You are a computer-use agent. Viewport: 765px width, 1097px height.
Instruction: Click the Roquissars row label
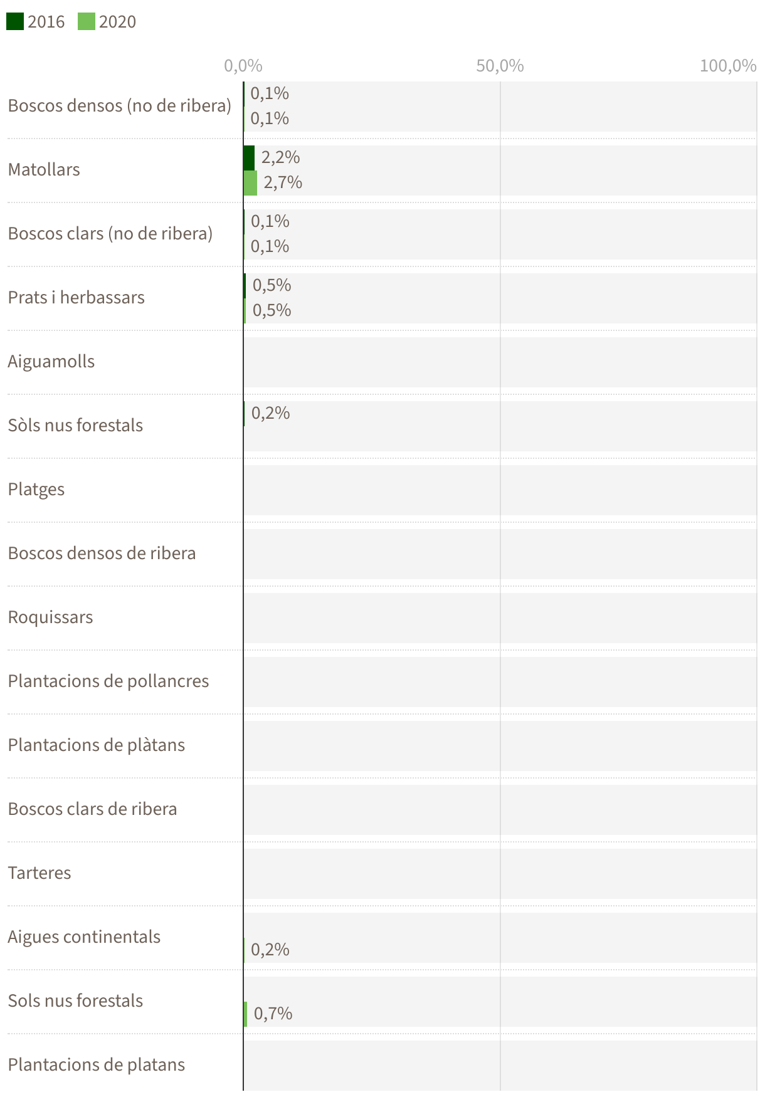(50, 617)
